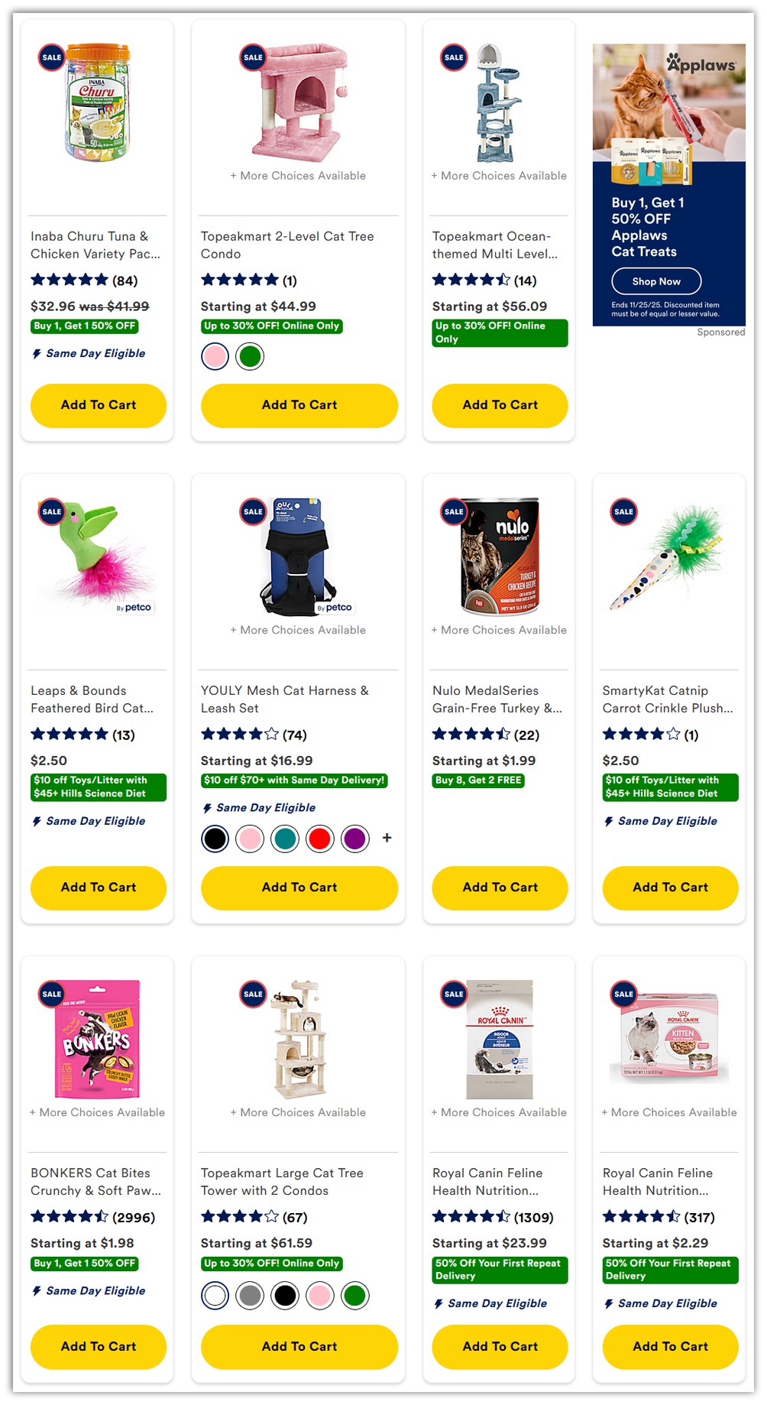
Task: Add Nulo MedalSeries Turkey to cart
Action: (500, 887)
